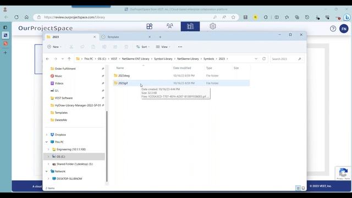Expand the Dropbox tree node
Image resolution: width=352 pixels, height=198 pixels.
pyautogui.click(x=47, y=135)
